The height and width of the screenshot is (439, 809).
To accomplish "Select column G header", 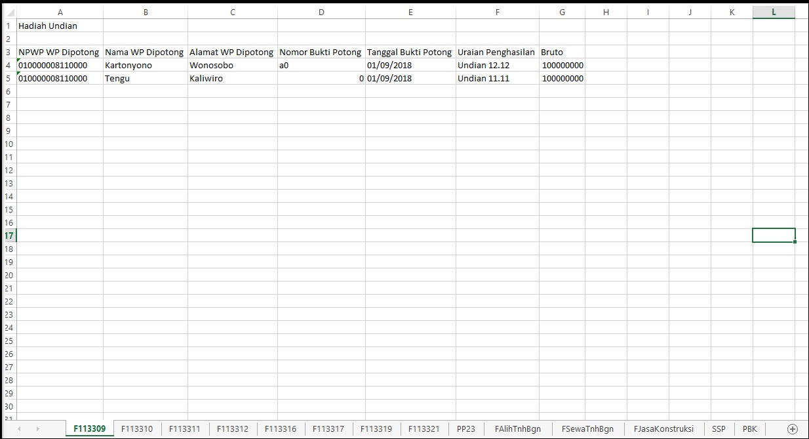I will (x=562, y=12).
